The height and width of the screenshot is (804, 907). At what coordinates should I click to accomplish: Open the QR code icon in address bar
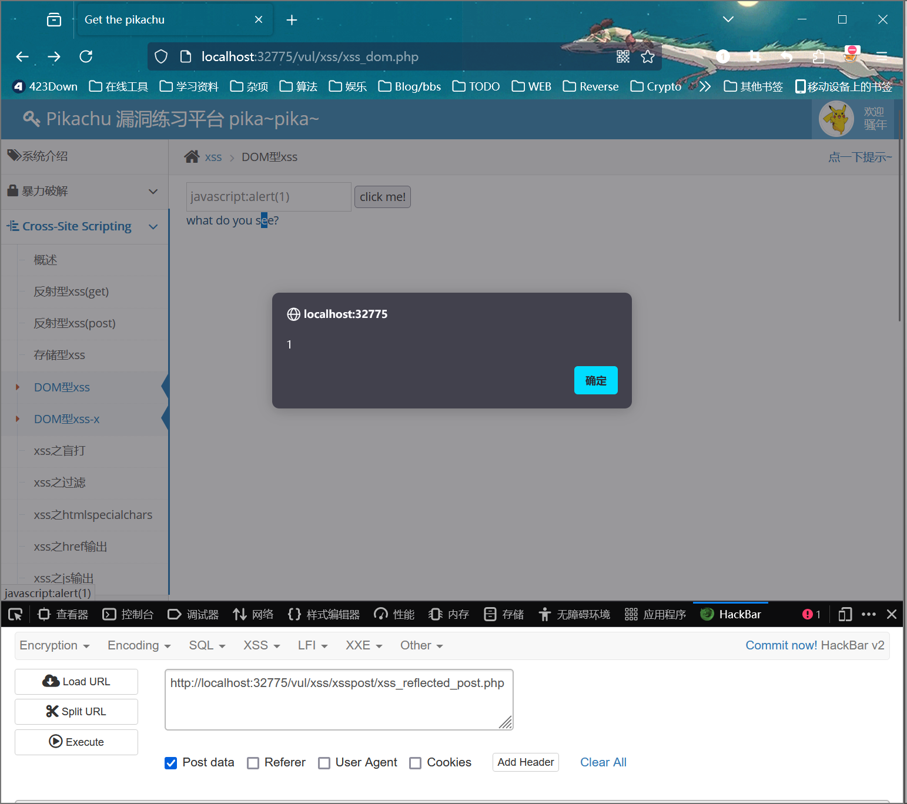click(x=623, y=56)
